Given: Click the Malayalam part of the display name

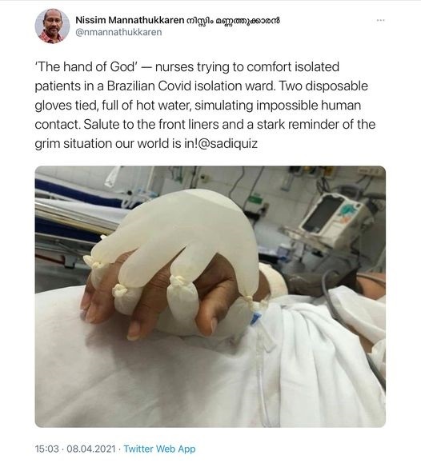Looking at the screenshot, I should (233, 20).
